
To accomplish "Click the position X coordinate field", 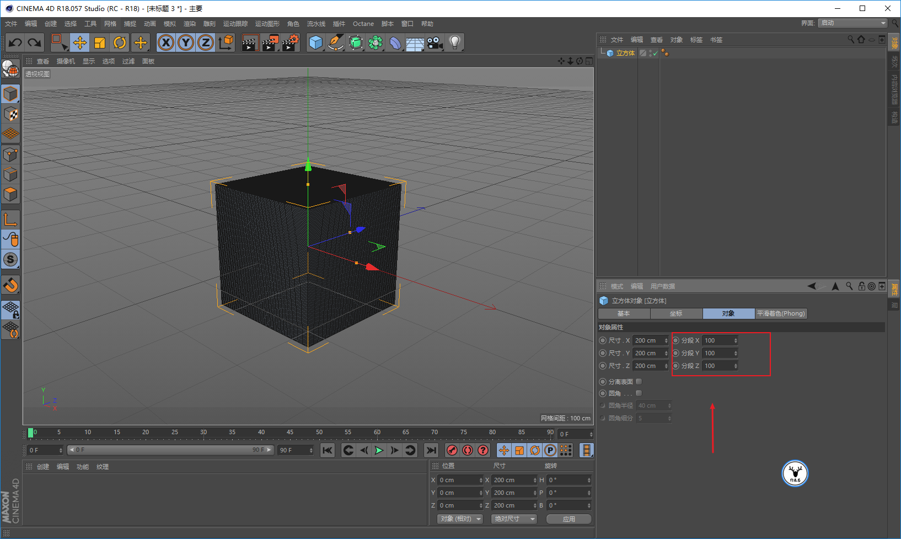I will (x=459, y=480).
